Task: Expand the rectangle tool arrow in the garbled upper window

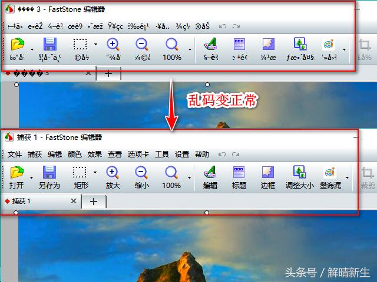Action: tap(95, 44)
